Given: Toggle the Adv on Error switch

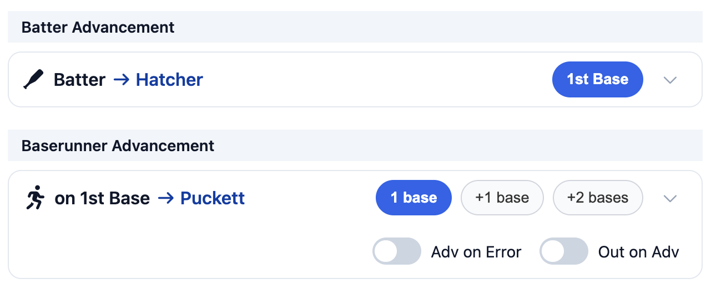Looking at the screenshot, I should tap(397, 251).
